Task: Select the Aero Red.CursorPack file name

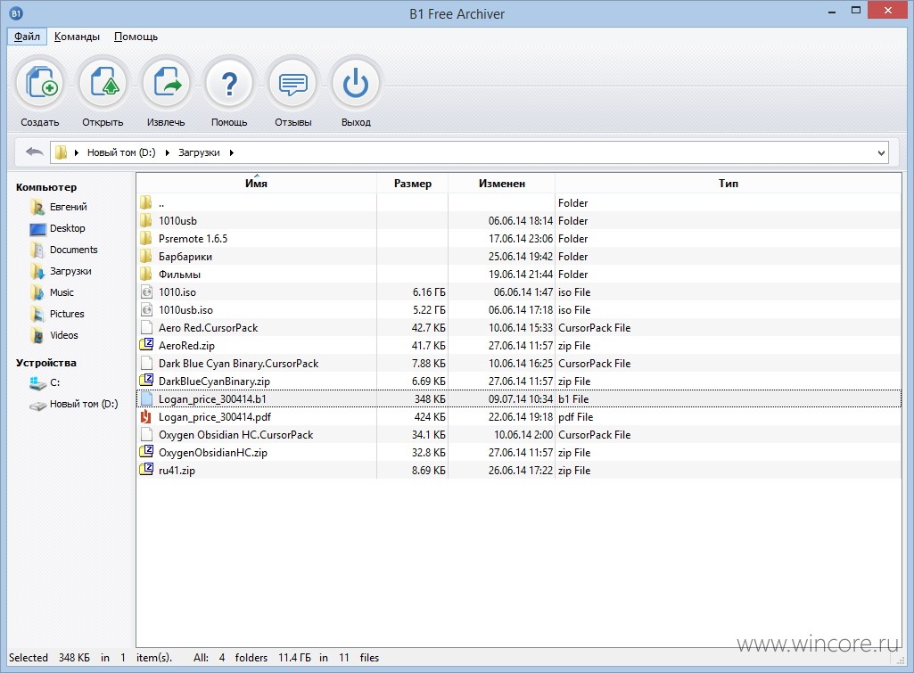Action: click(x=208, y=328)
